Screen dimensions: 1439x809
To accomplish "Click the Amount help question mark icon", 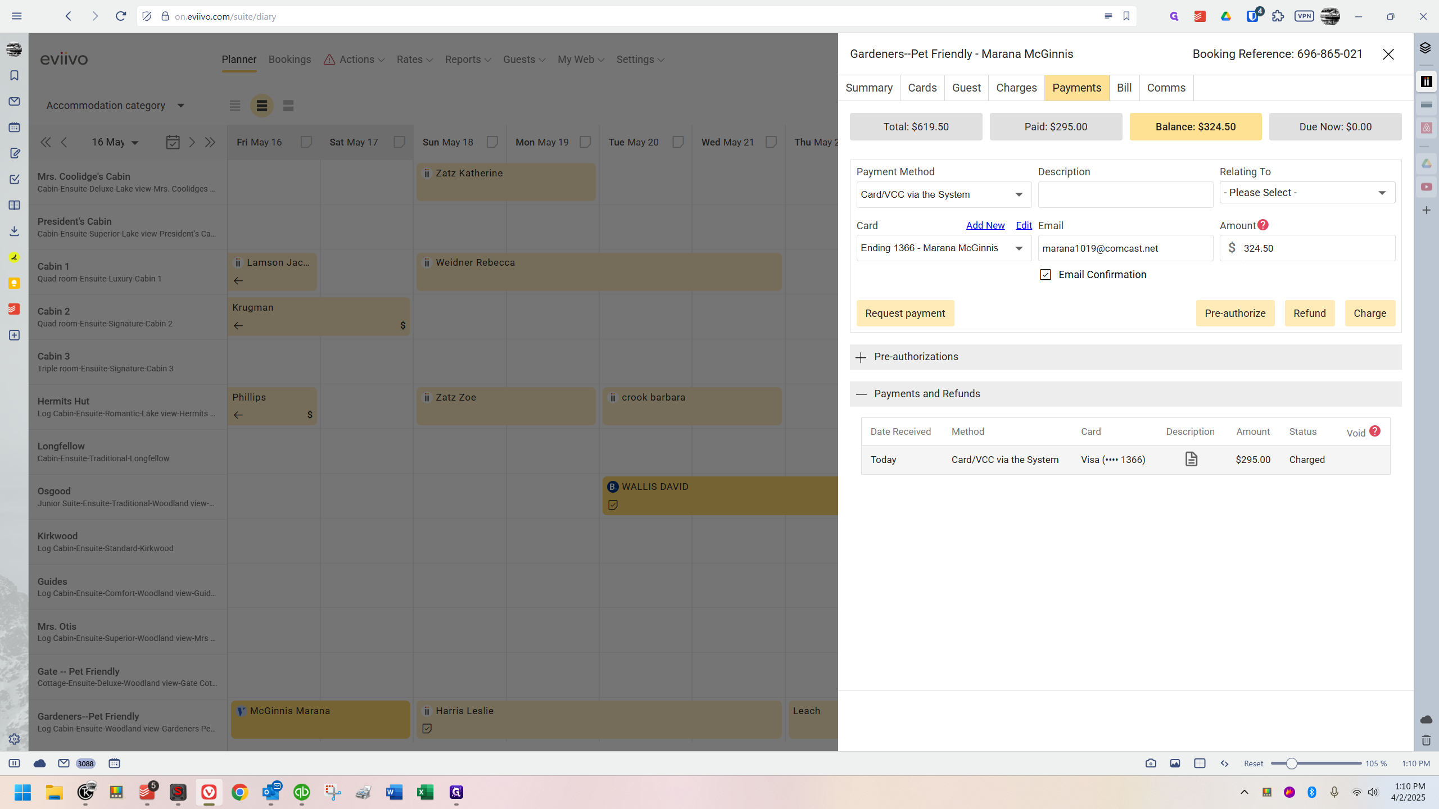I will pos(1262,225).
